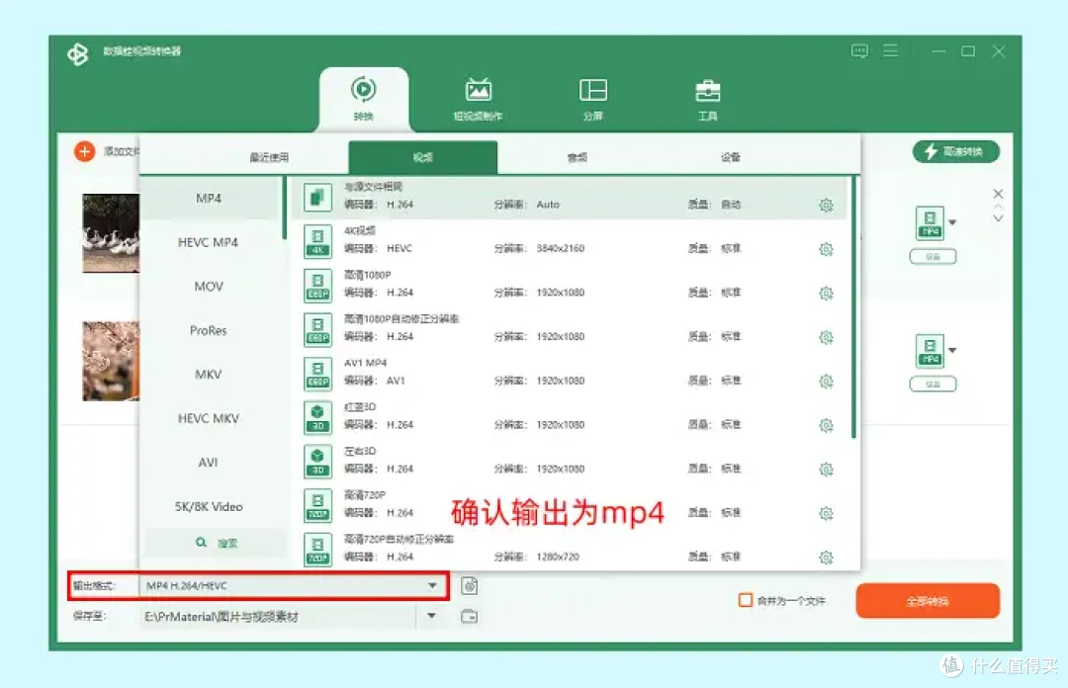Image resolution: width=1068 pixels, height=688 pixels.
Task: Open the feedback message icon in title bar
Action: point(859,51)
